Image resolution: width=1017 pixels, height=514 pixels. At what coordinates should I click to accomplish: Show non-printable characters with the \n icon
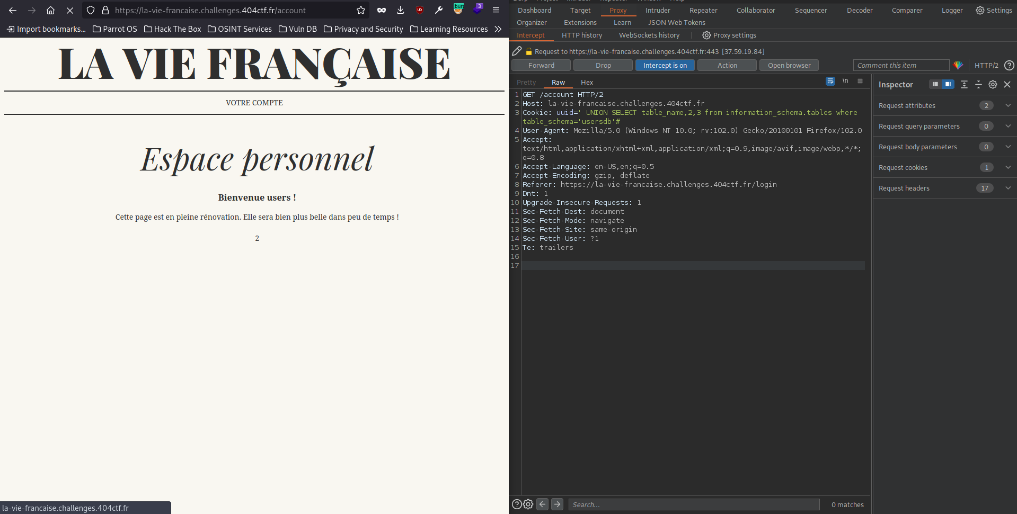pyautogui.click(x=845, y=81)
